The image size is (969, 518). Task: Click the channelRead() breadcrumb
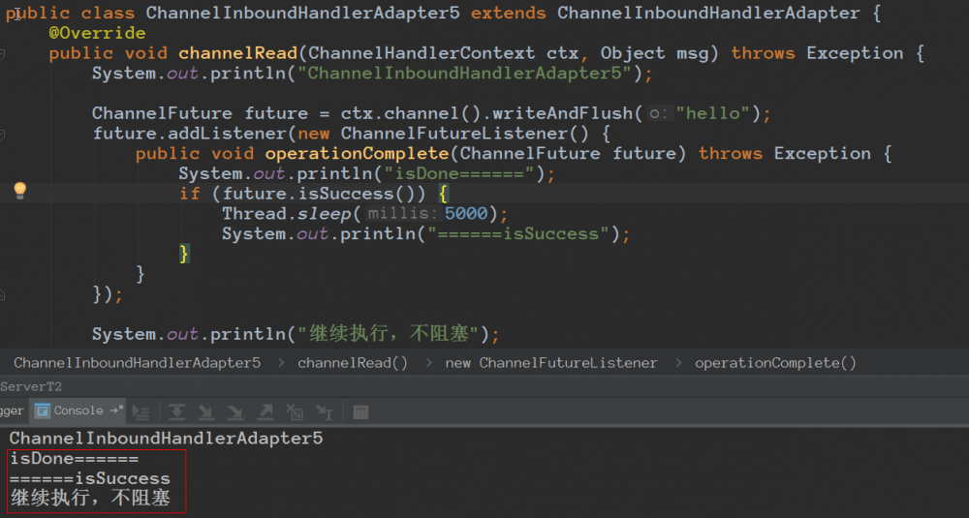(353, 363)
